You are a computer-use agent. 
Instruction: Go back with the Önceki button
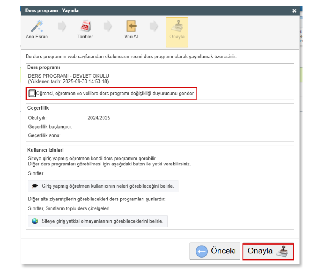click(x=215, y=251)
